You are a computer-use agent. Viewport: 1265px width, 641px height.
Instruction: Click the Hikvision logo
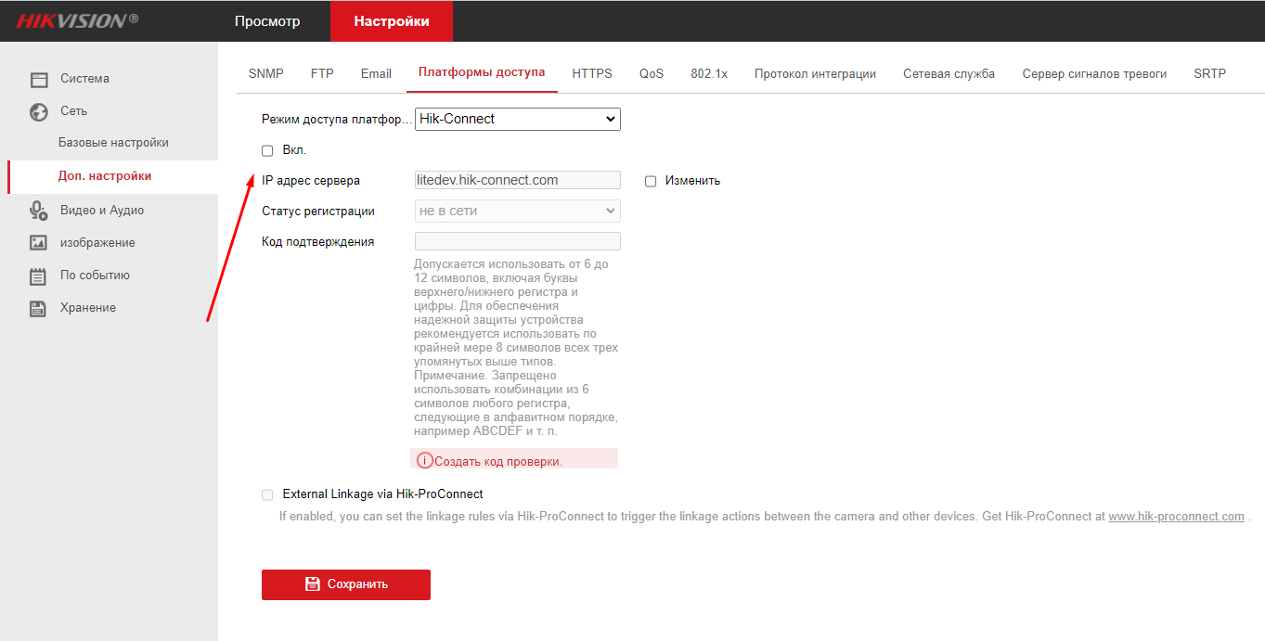click(x=77, y=20)
